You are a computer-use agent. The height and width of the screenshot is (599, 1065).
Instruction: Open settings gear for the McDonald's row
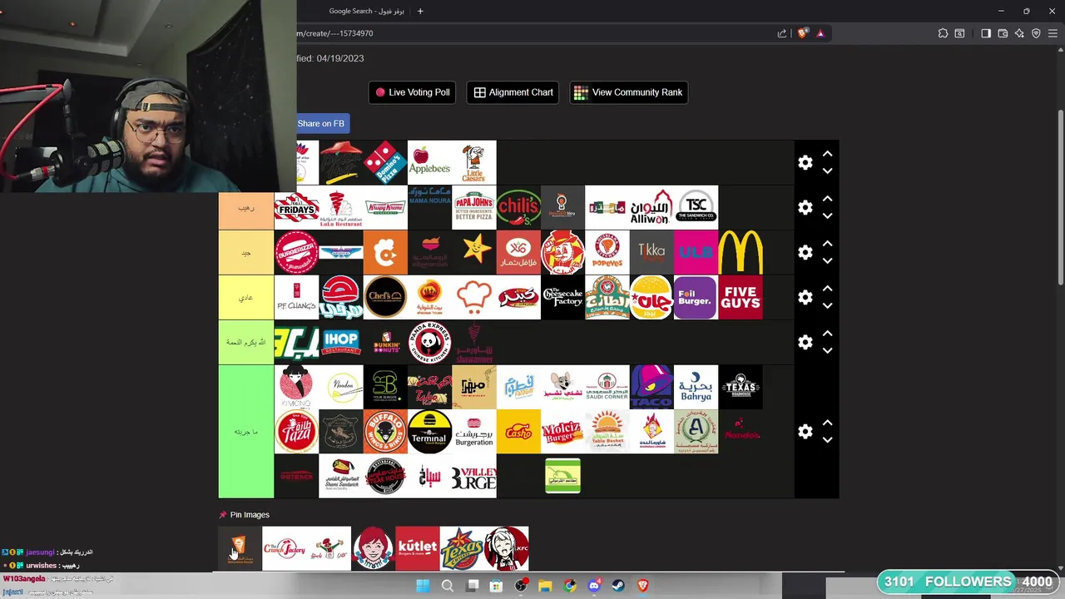click(x=805, y=253)
